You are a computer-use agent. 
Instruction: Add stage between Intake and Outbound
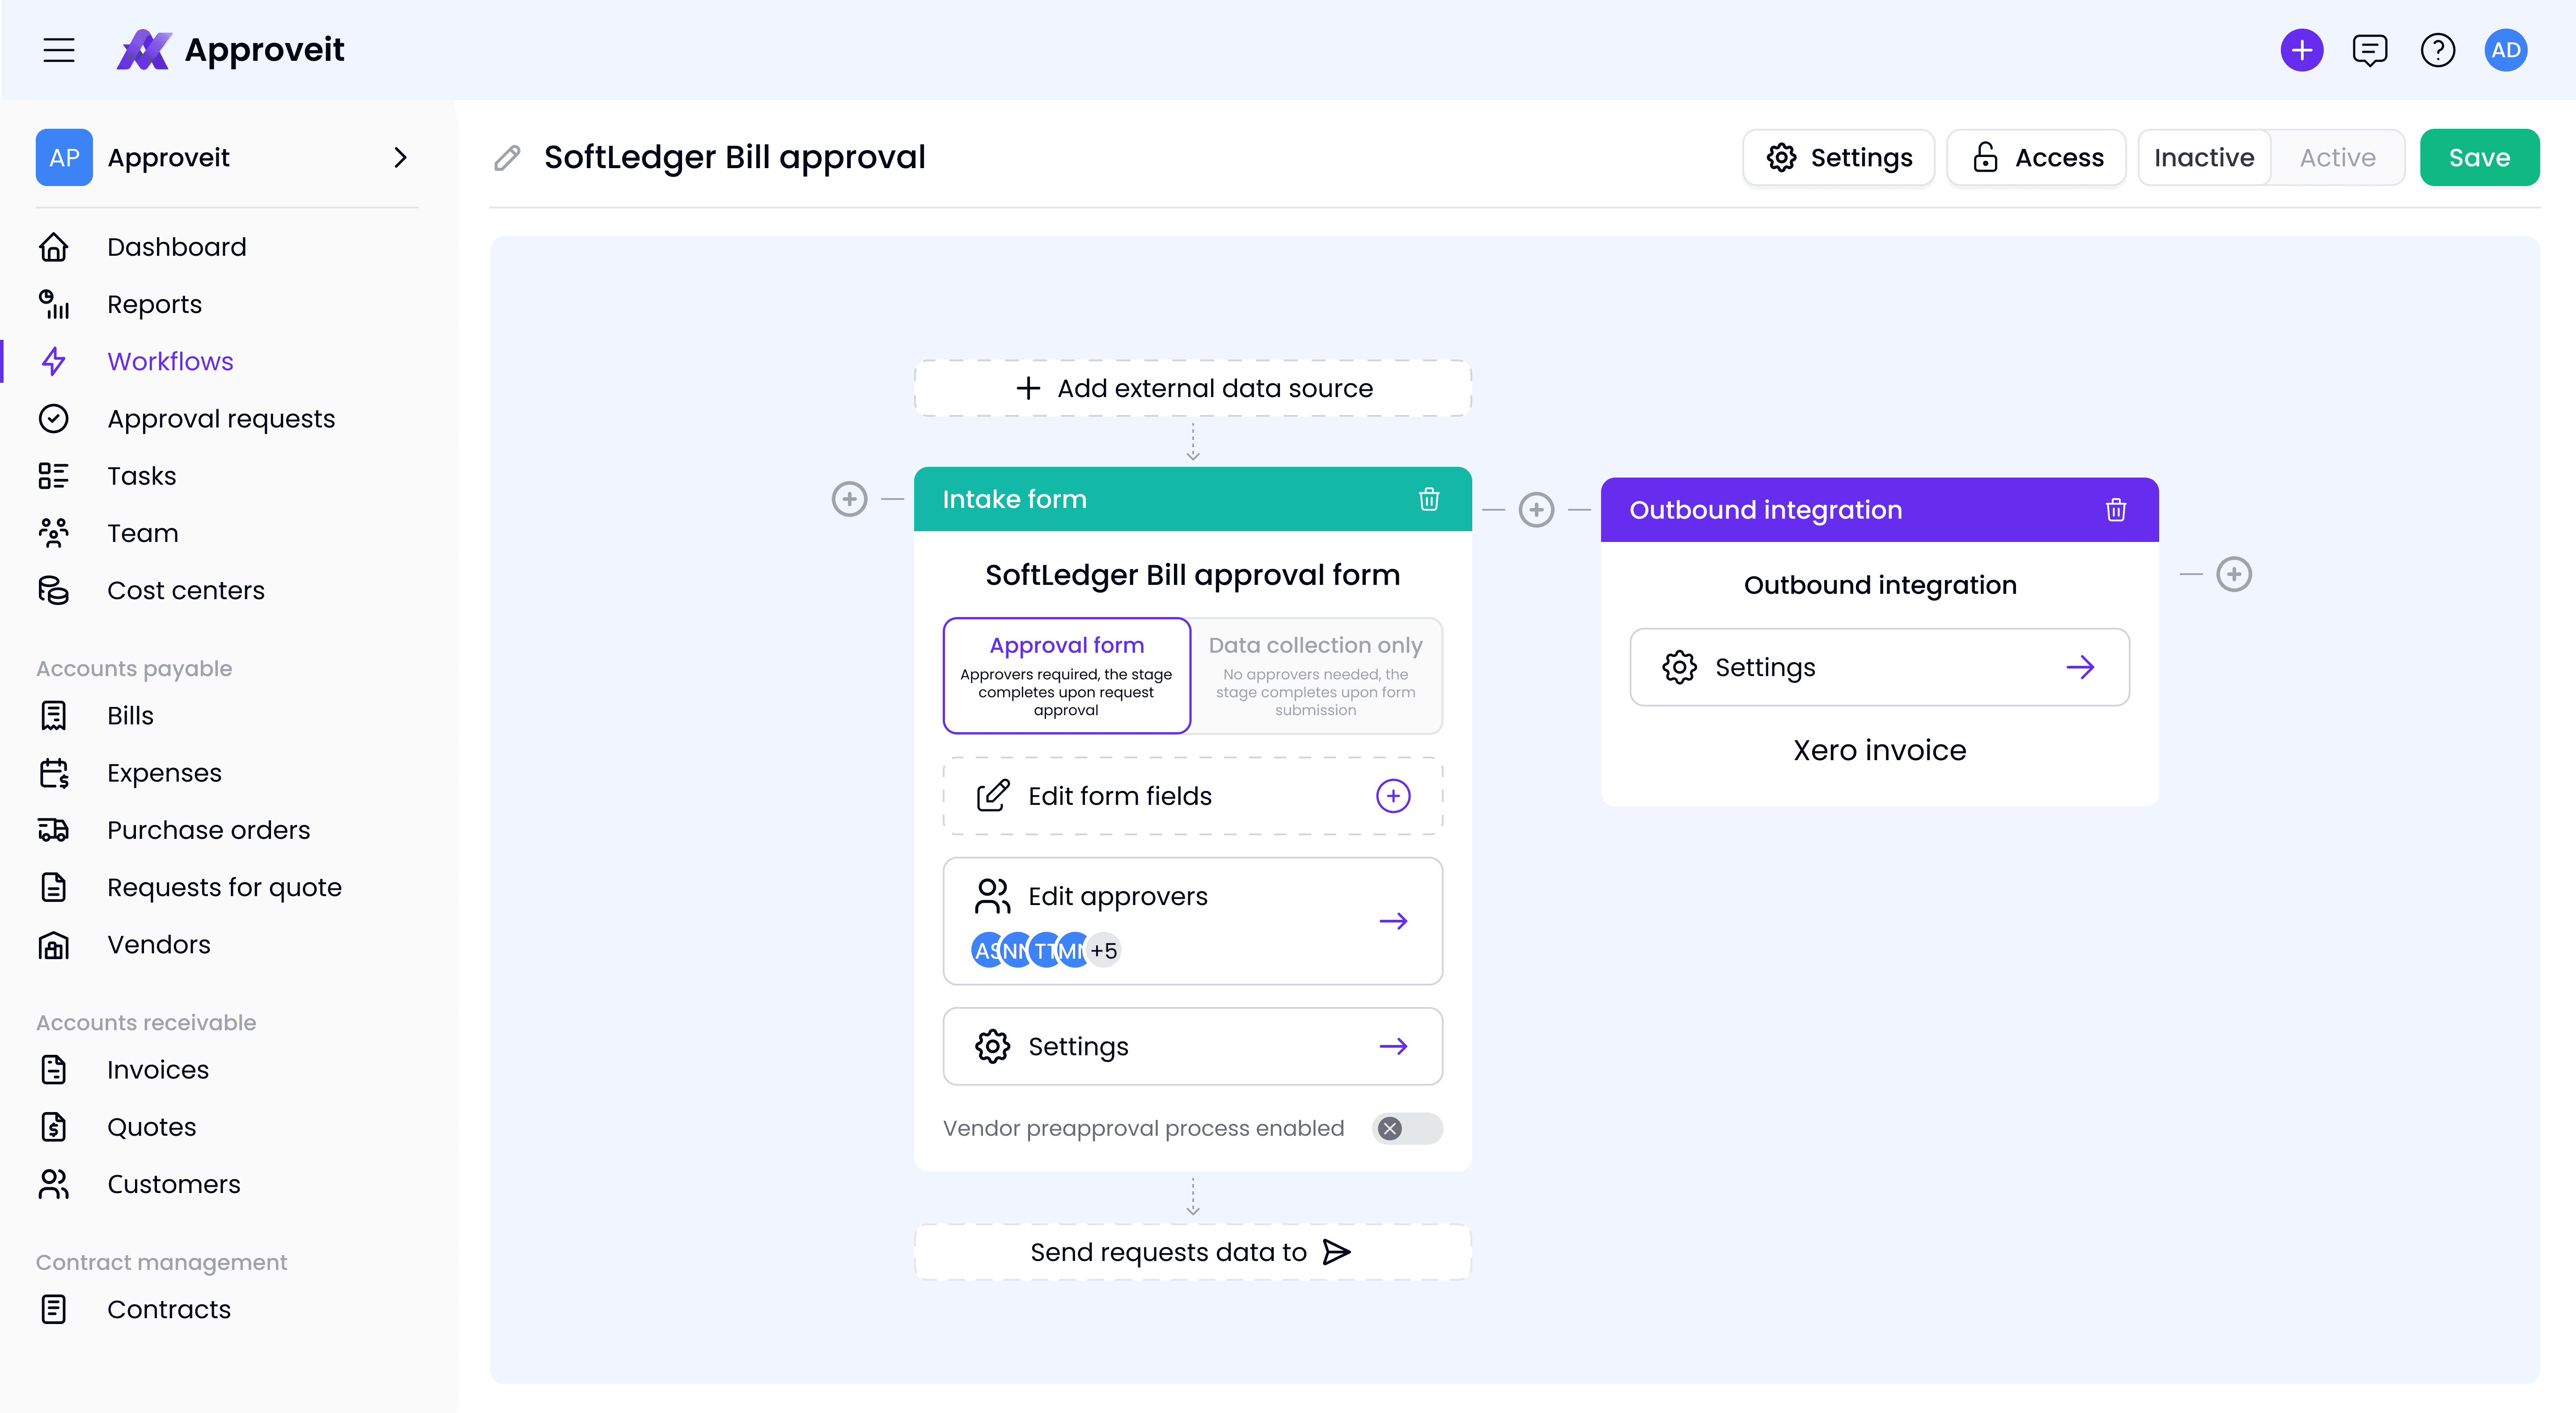[1536, 510]
